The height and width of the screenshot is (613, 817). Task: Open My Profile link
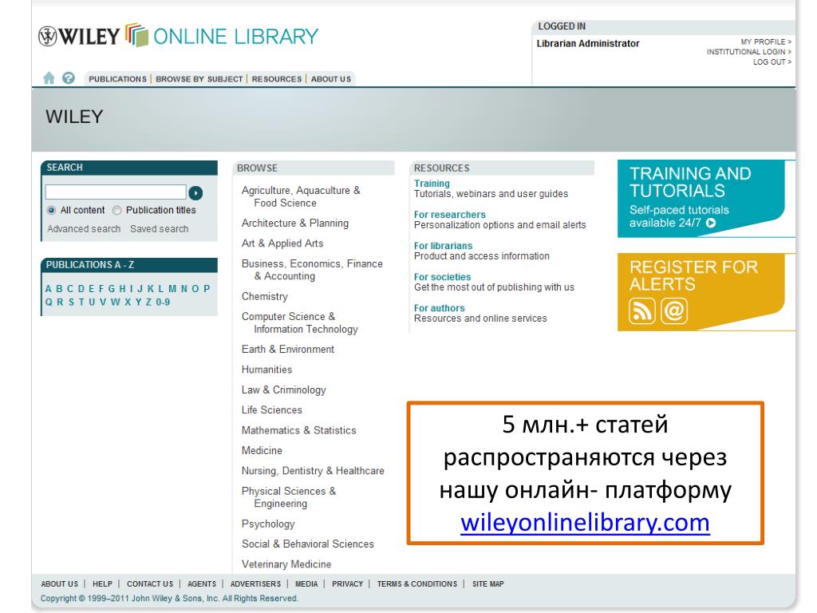coord(766,42)
